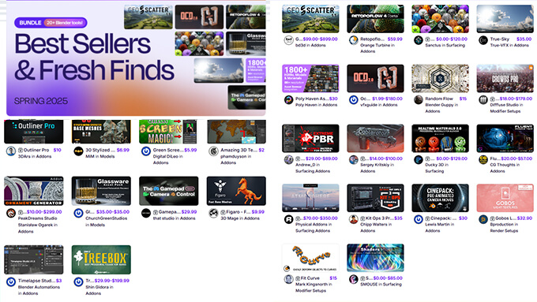Screen dimensions: 537x302
Task: Click the $59.99 price on Retopoflow
Action: tap(395, 39)
